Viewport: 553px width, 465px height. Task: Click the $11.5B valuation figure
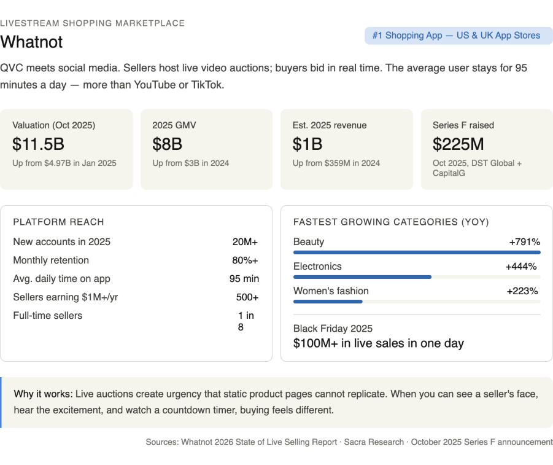pyautogui.click(x=38, y=144)
